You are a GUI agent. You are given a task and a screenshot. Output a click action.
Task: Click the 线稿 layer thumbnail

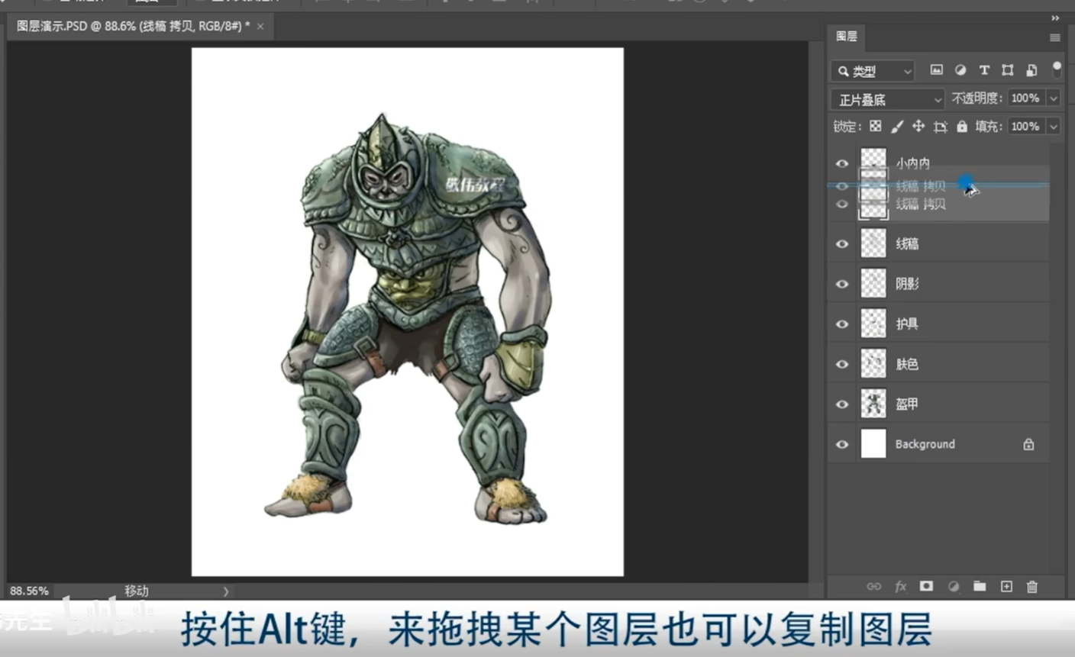pos(873,243)
